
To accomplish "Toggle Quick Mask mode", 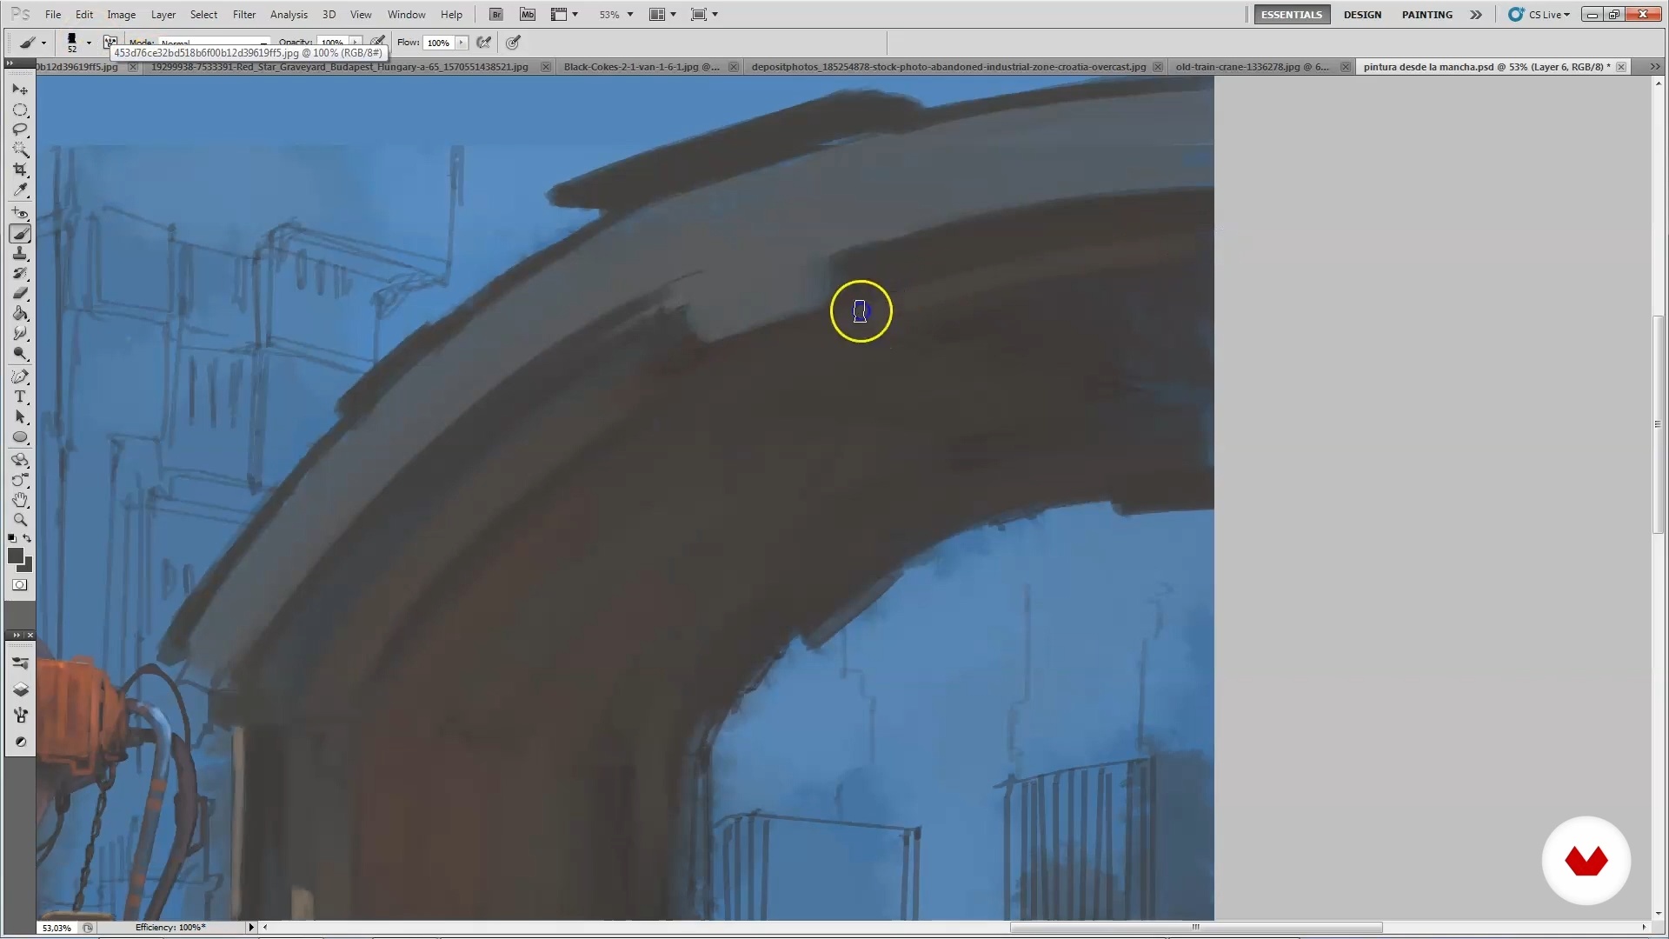I will [x=20, y=585].
